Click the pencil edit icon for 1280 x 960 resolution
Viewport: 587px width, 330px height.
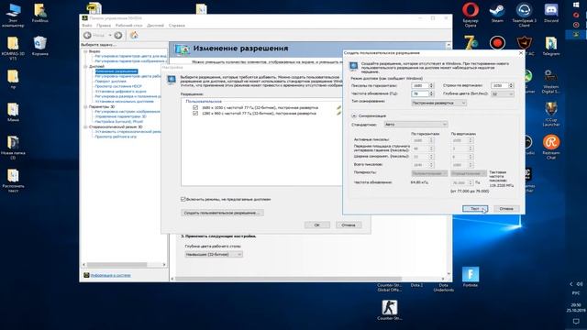[x=338, y=114]
